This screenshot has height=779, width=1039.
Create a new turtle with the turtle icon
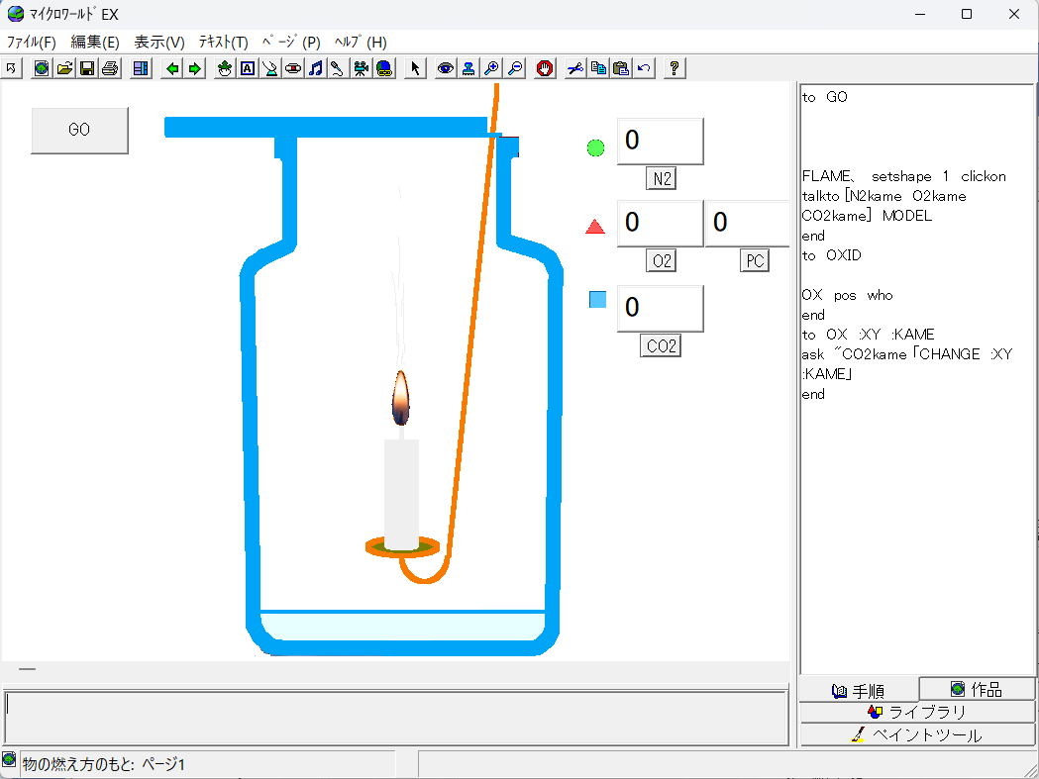225,68
